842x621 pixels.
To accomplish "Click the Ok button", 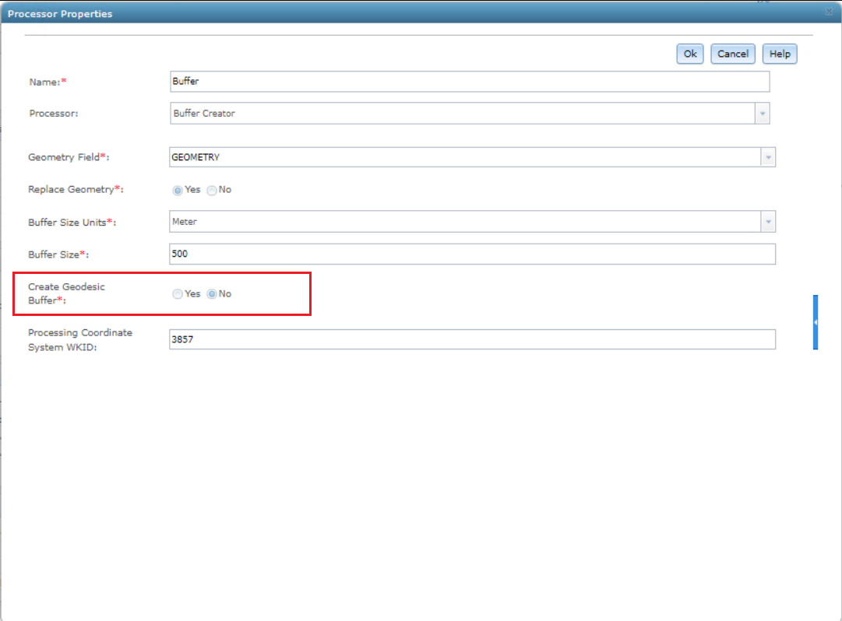I will pyautogui.click(x=689, y=54).
